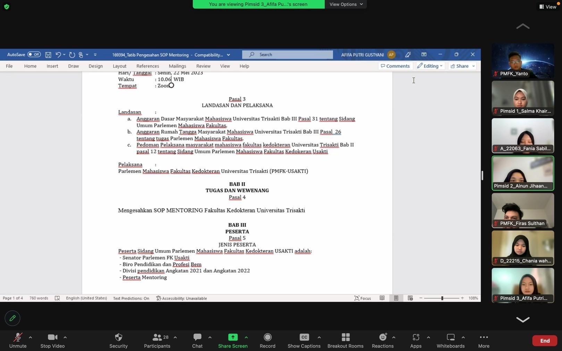Switch to the Home tab
Viewport: 562px width, 351px height.
pos(30,66)
